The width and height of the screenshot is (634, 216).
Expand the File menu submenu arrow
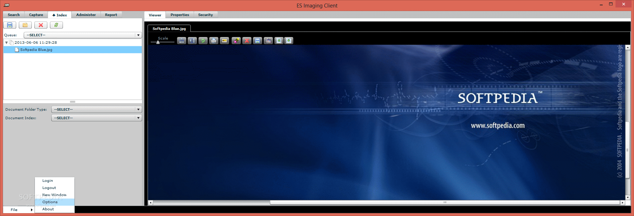(32, 210)
